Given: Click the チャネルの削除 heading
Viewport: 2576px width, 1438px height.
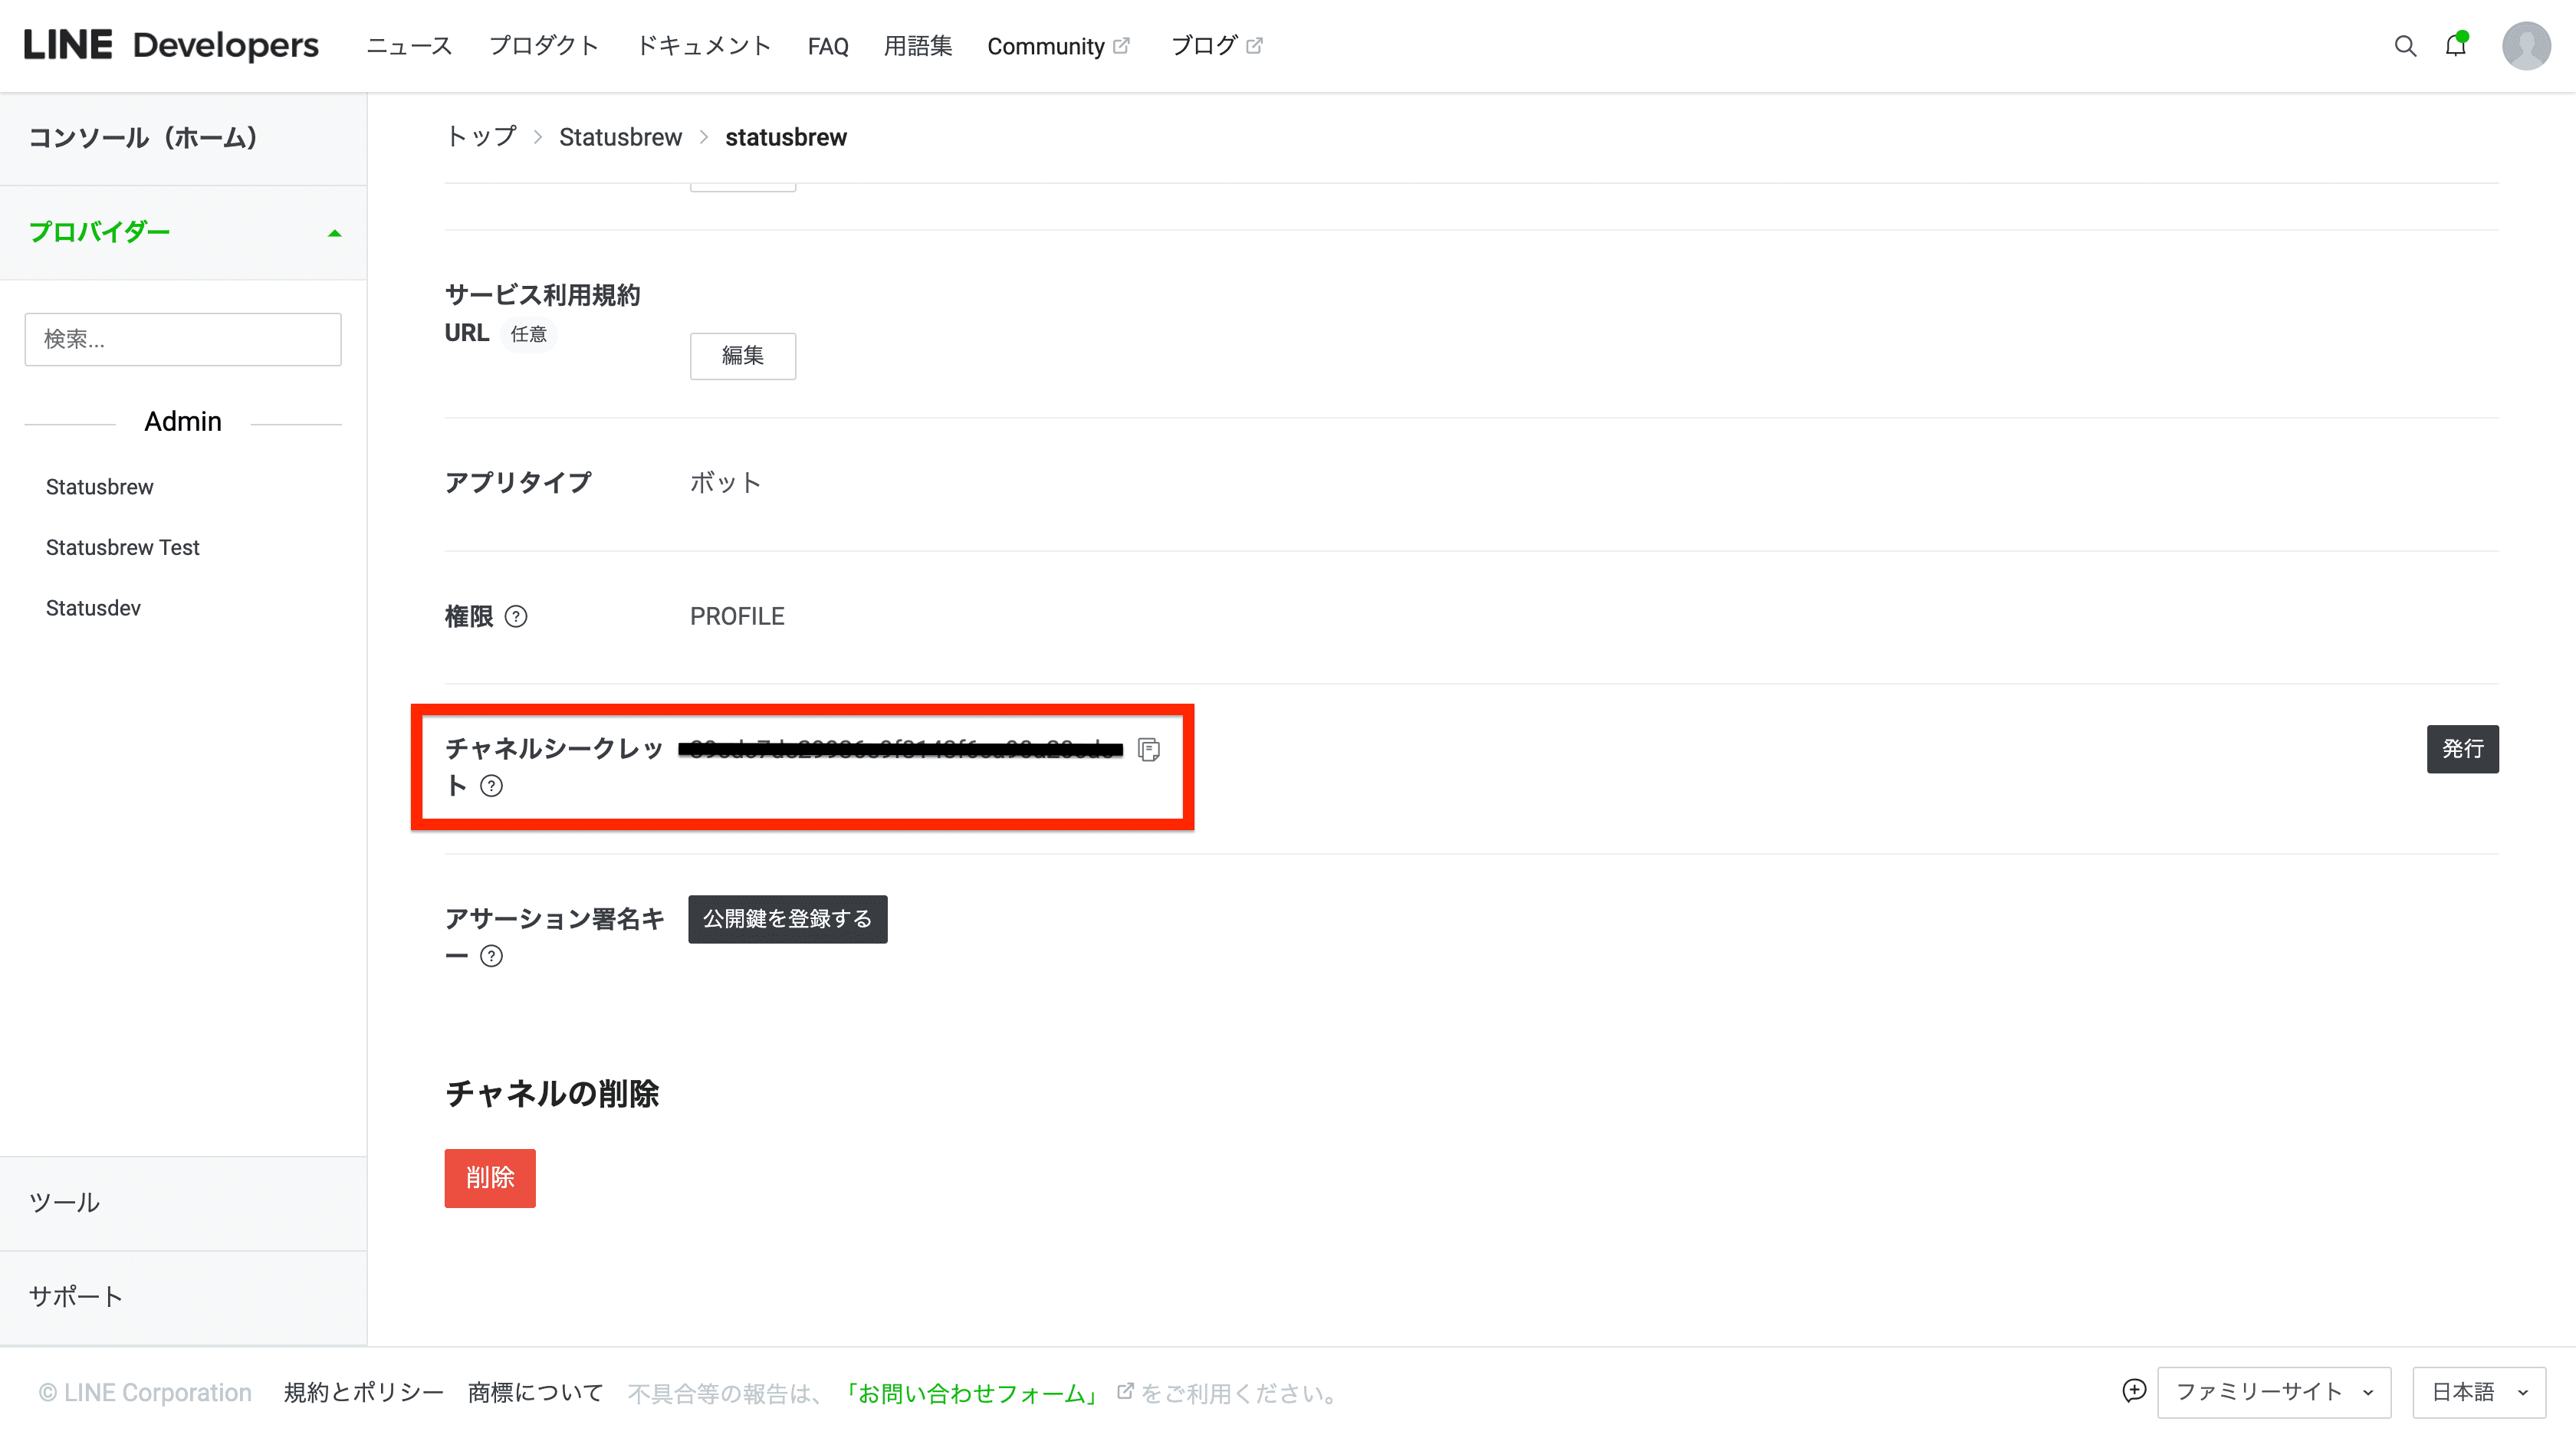Looking at the screenshot, I should pyautogui.click(x=552, y=1093).
